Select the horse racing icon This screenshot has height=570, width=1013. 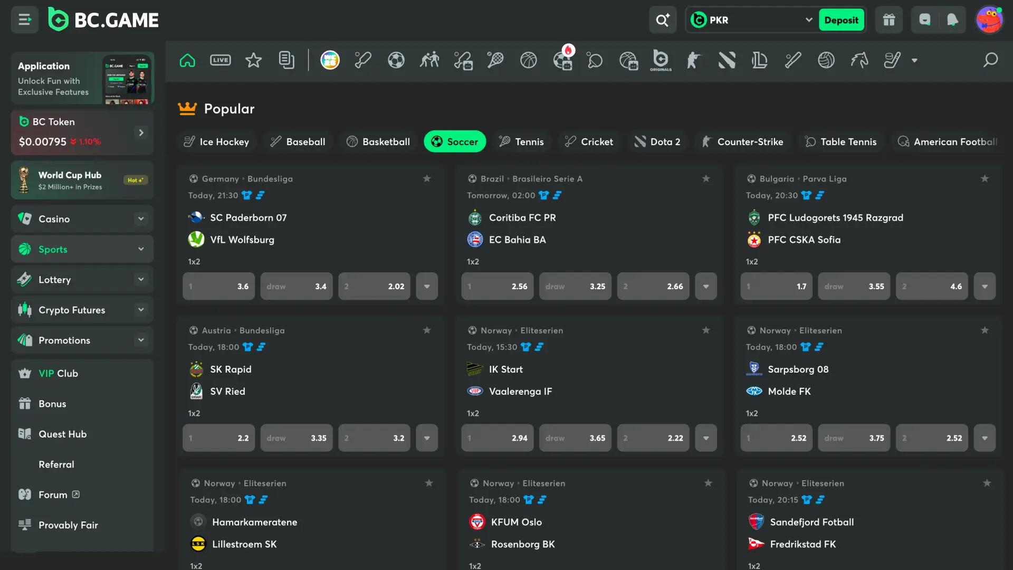[x=859, y=60]
